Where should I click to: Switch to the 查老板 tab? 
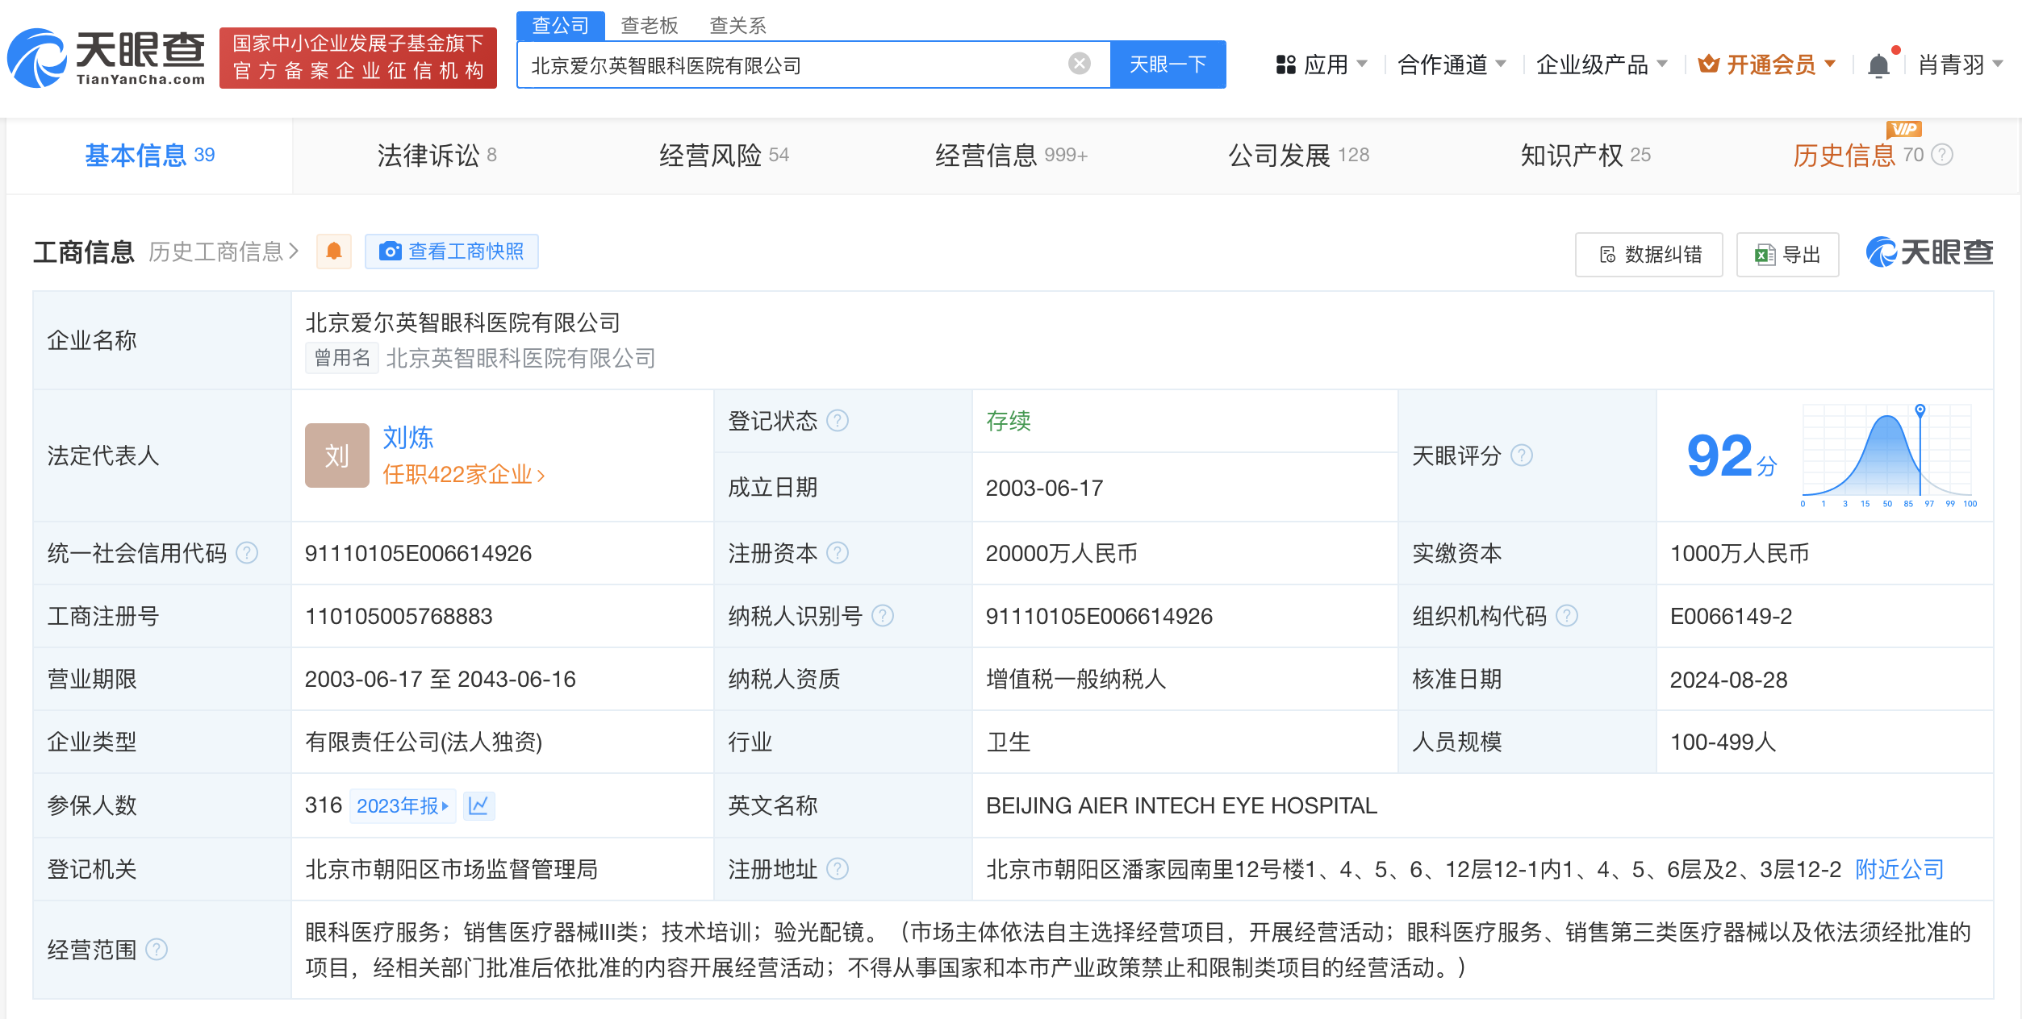(648, 25)
